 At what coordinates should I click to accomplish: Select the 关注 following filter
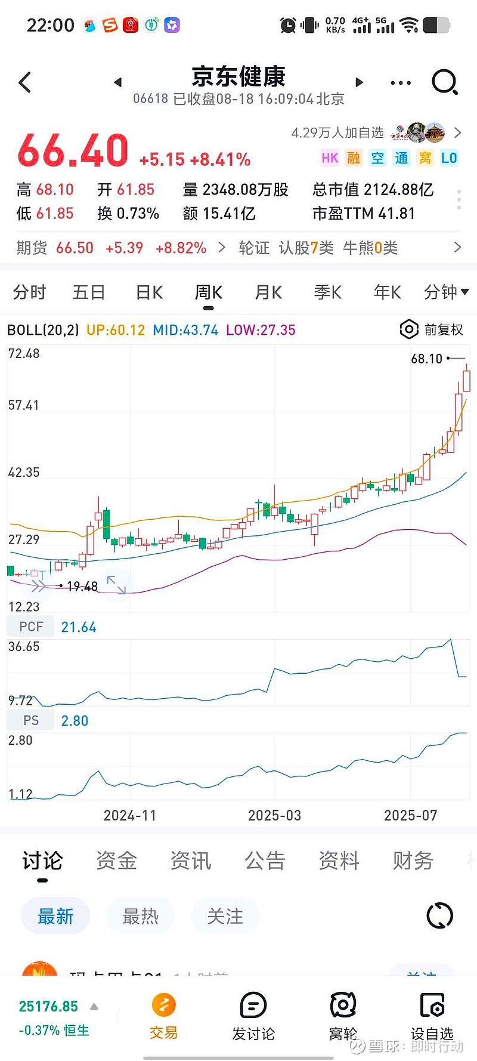click(x=225, y=916)
